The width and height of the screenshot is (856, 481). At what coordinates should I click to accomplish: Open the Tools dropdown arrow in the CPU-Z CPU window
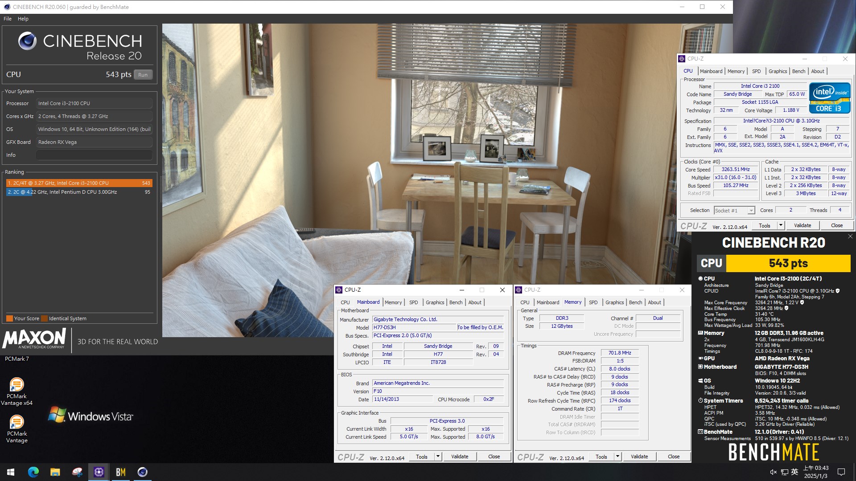(781, 225)
